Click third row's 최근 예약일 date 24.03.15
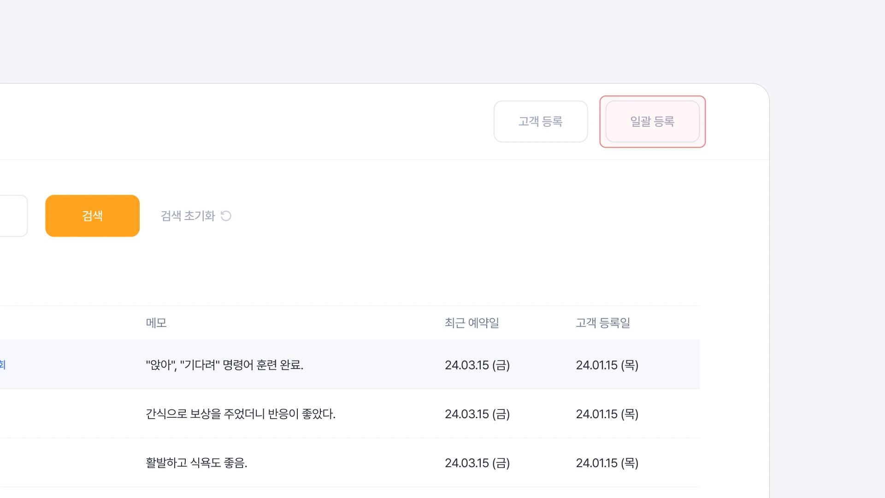 click(477, 463)
